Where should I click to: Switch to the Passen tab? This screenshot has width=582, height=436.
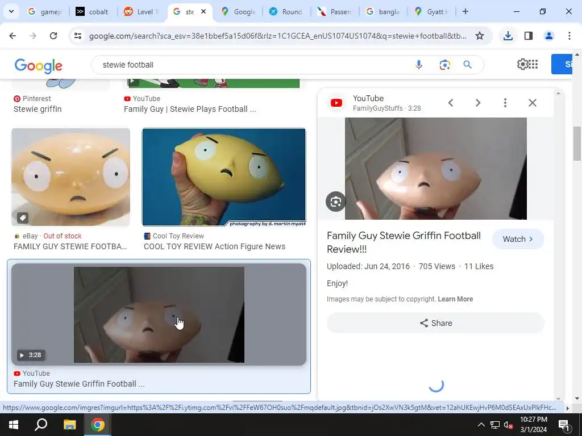point(334,11)
